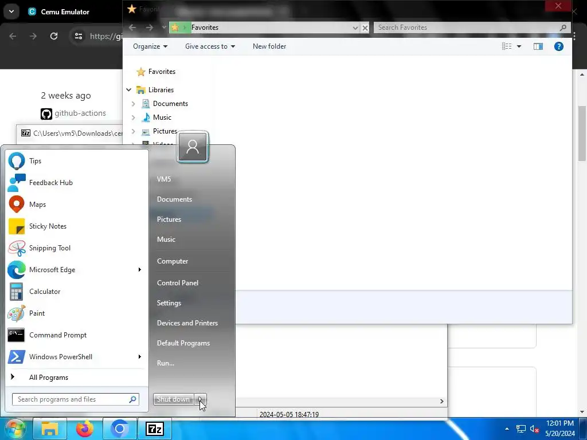587x440 pixels.
Task: Open File Explorer from taskbar
Action: pos(50,429)
